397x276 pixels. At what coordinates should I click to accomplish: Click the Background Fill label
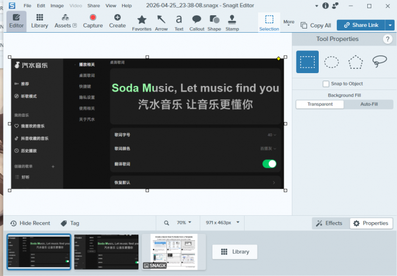point(344,95)
